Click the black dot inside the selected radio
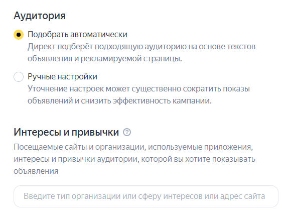Screen dimensions: 289x220 (19, 35)
